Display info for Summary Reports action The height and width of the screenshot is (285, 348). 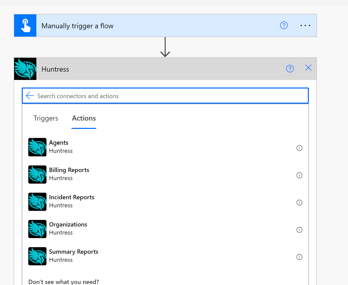click(x=299, y=257)
